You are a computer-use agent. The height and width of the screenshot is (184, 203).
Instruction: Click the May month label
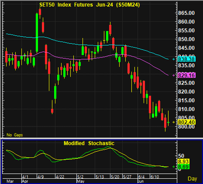(81, 181)
